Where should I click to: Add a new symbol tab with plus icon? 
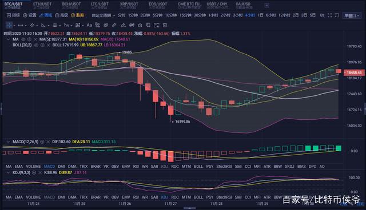coord(267,5)
